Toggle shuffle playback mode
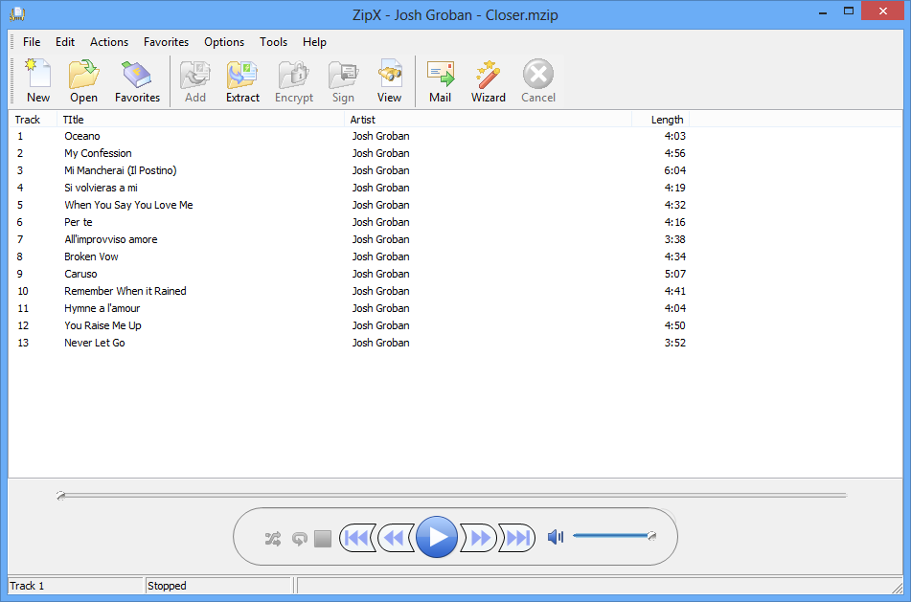 272,539
